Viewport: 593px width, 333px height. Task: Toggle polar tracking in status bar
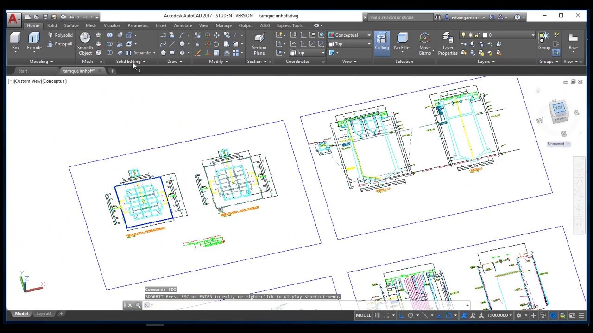coord(410,315)
